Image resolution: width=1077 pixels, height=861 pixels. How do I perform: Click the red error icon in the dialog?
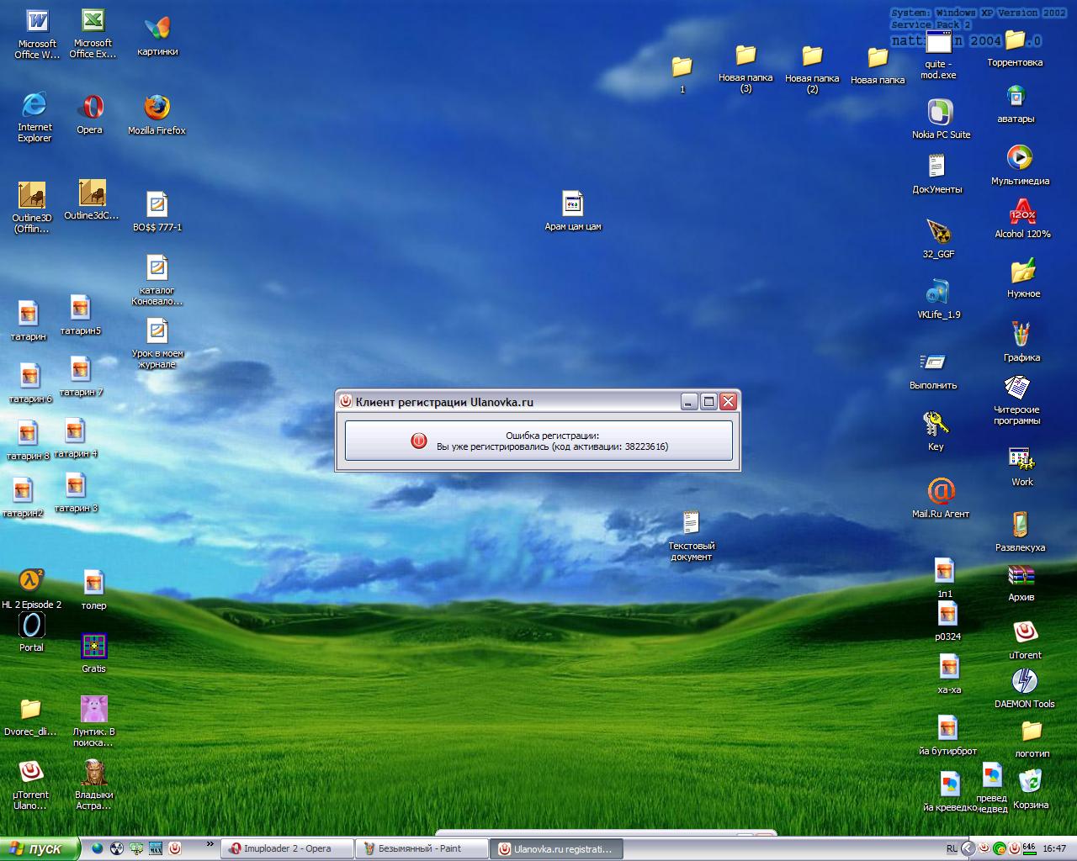point(418,441)
